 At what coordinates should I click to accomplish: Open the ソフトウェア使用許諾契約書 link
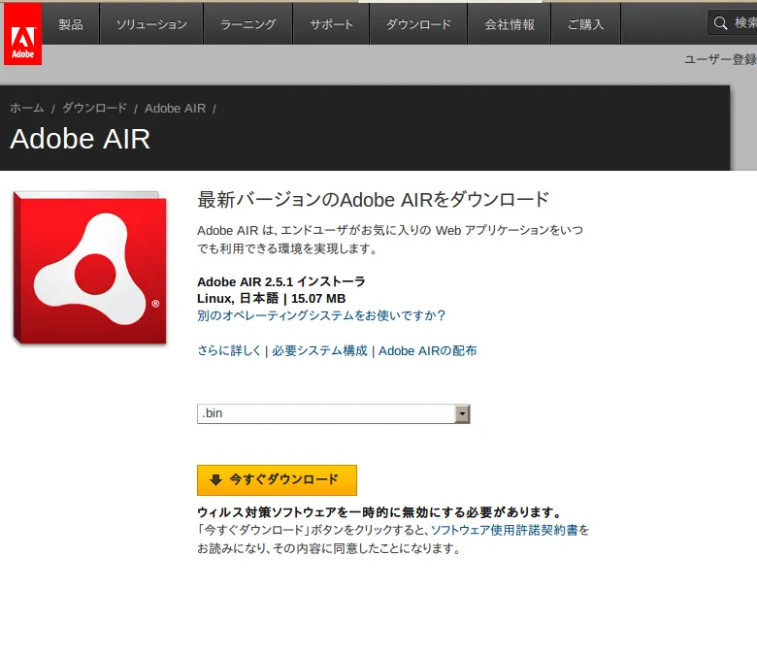coord(505,530)
